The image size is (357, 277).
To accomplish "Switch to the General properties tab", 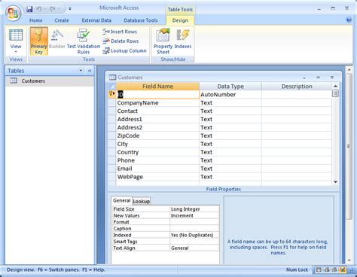I will point(121,200).
